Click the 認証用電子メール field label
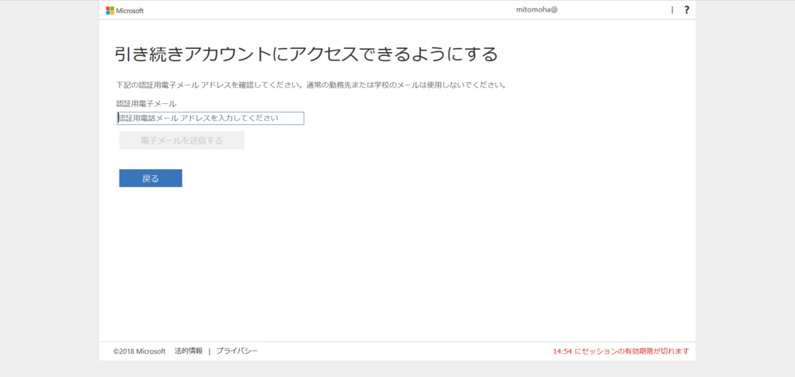The width and height of the screenshot is (795, 377). (147, 103)
